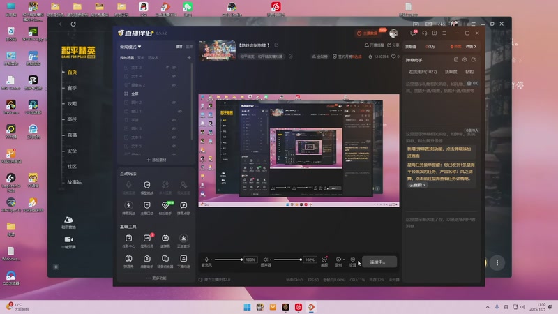The width and height of the screenshot is (558, 314).
Task: Open the hamburger menu in 直播伴侣 title bar
Action: [x=444, y=33]
